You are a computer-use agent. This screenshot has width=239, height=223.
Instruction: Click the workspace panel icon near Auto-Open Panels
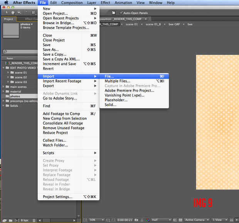pos(114,13)
